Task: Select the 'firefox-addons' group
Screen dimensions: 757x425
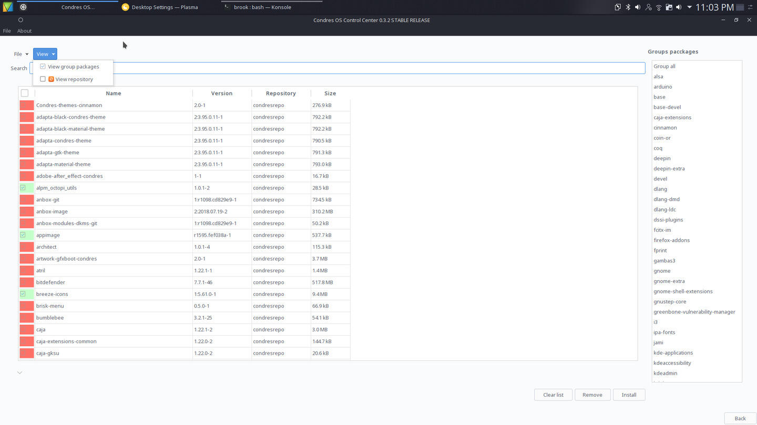Action: click(672, 240)
